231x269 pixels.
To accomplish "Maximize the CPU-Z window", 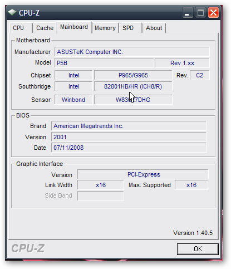I will (200, 13).
